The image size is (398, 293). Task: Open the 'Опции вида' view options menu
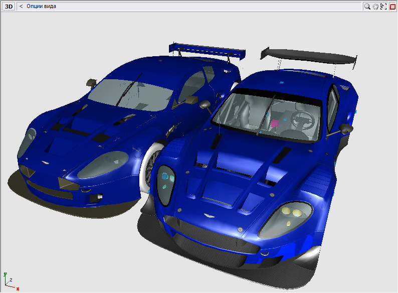click(41, 7)
